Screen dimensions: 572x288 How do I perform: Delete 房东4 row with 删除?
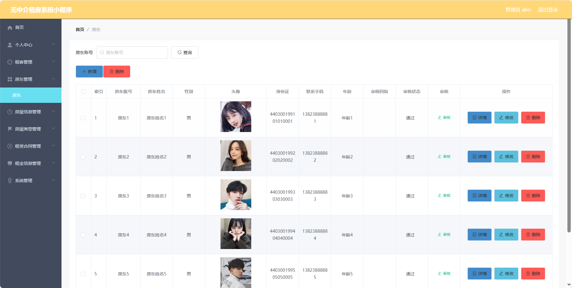[533, 235]
